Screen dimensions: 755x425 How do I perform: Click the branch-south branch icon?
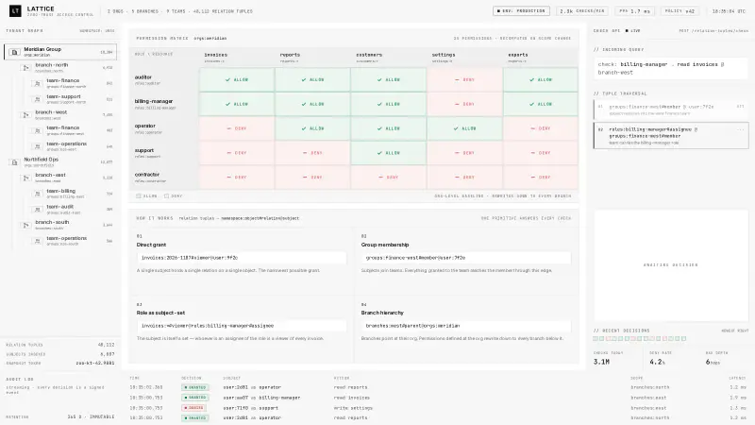(25, 225)
